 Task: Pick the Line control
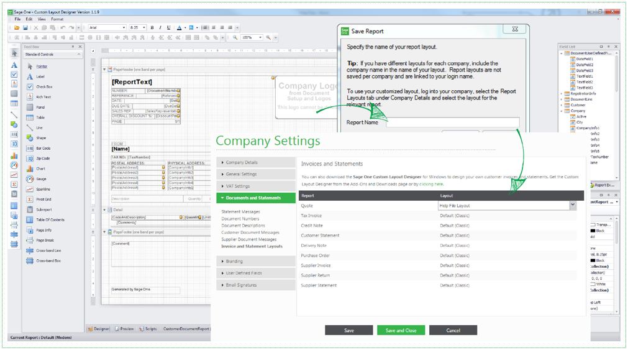pos(35,128)
